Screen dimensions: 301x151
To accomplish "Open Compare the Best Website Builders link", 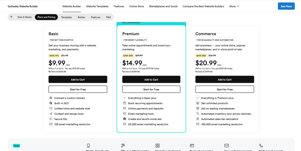I will pyautogui.click(x=203, y=6).
